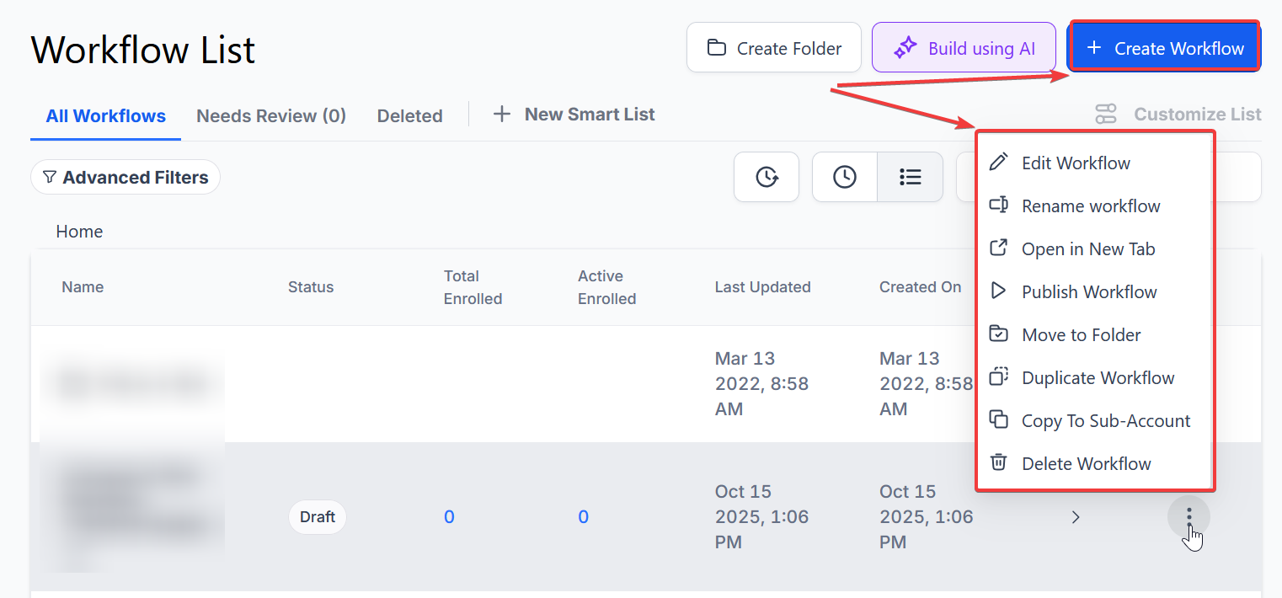The image size is (1282, 598).
Task: Click the play icon for Publish Workflow
Action: [998, 291]
